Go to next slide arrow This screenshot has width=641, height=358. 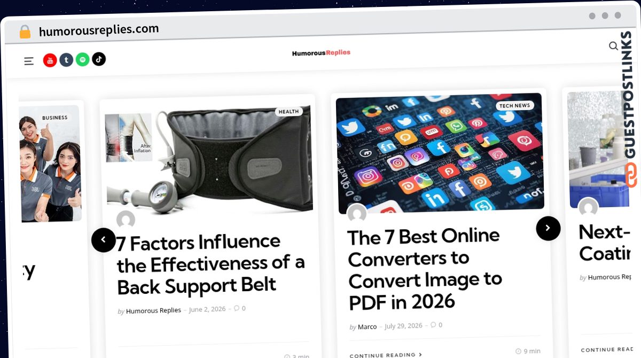[548, 228]
